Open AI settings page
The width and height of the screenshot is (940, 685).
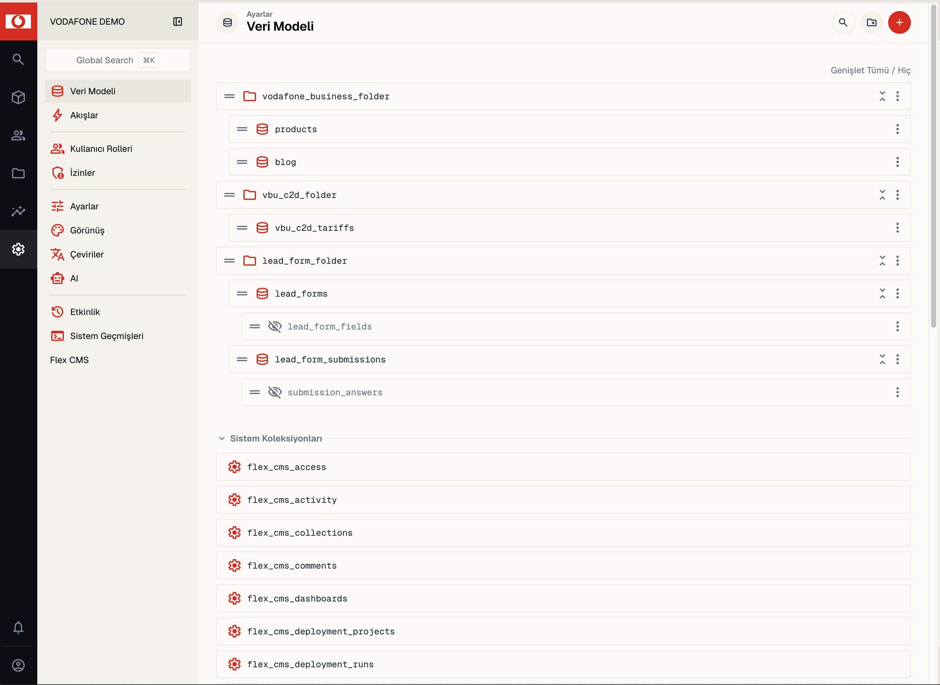click(118, 278)
